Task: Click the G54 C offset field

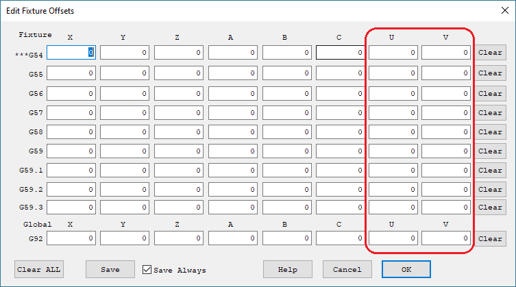Action: point(341,53)
